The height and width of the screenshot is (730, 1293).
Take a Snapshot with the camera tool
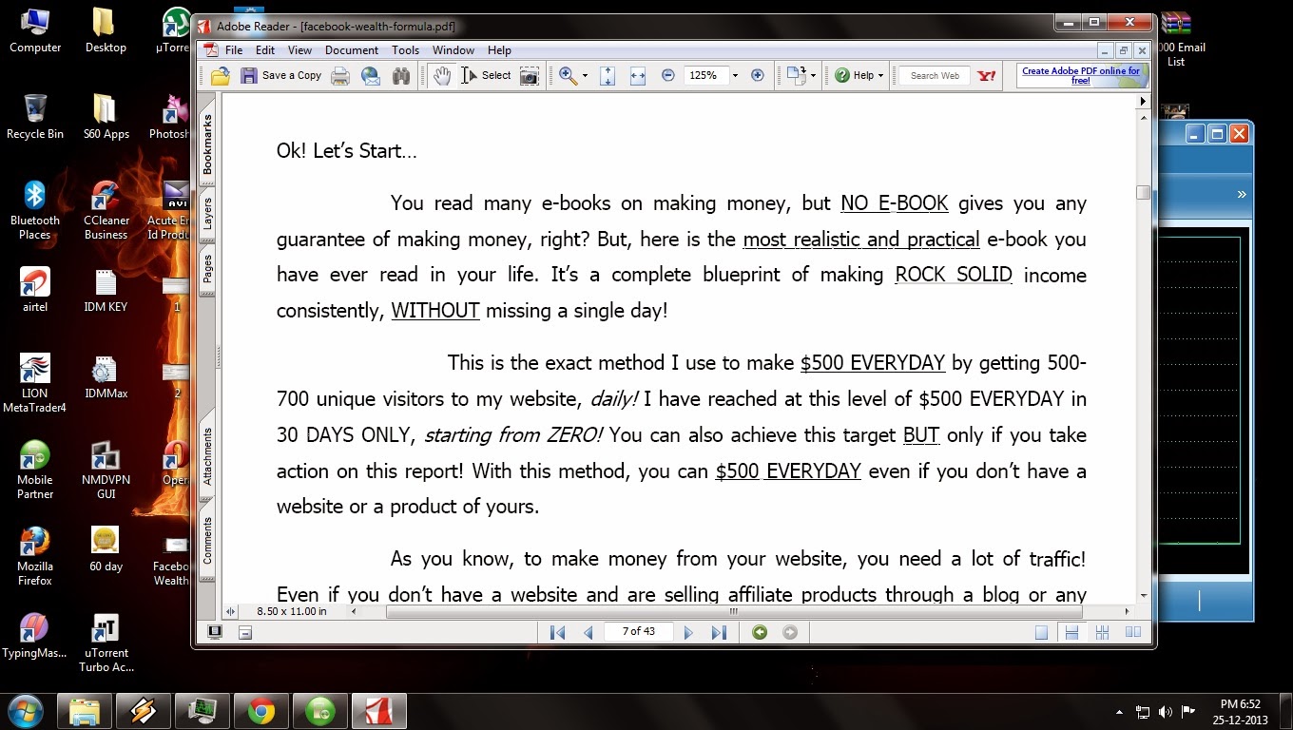click(x=530, y=75)
